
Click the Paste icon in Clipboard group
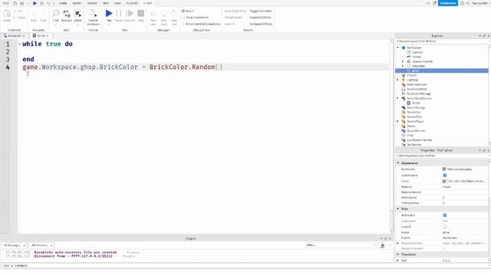7,14
